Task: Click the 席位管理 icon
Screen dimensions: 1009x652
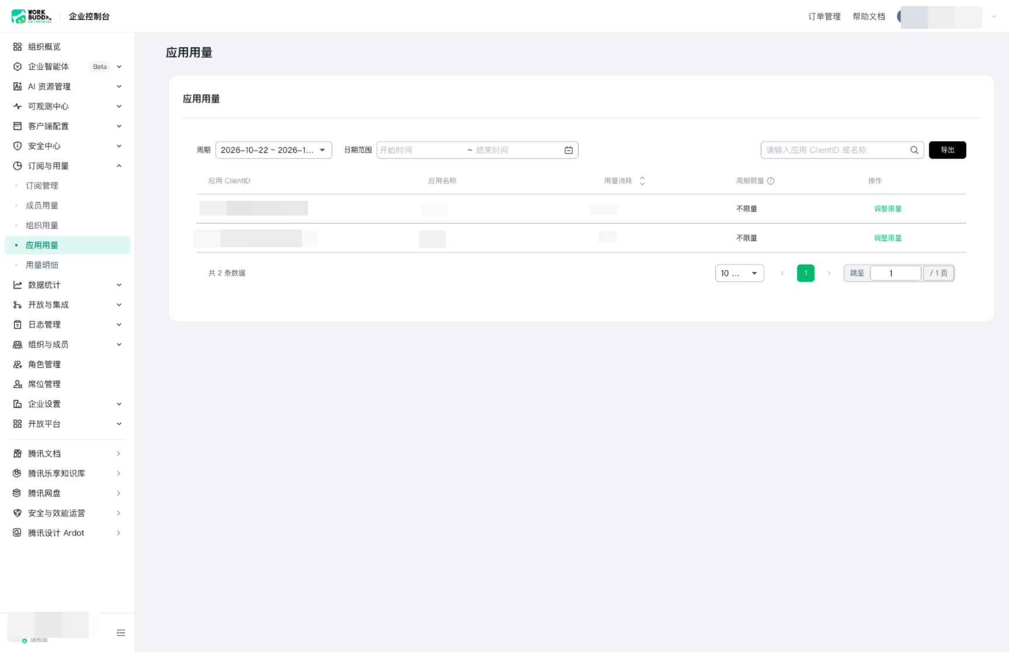Action: (18, 384)
